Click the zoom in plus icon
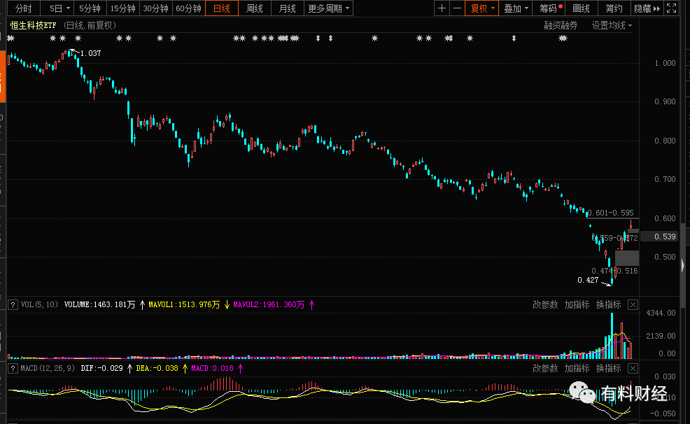 pyautogui.click(x=442, y=8)
